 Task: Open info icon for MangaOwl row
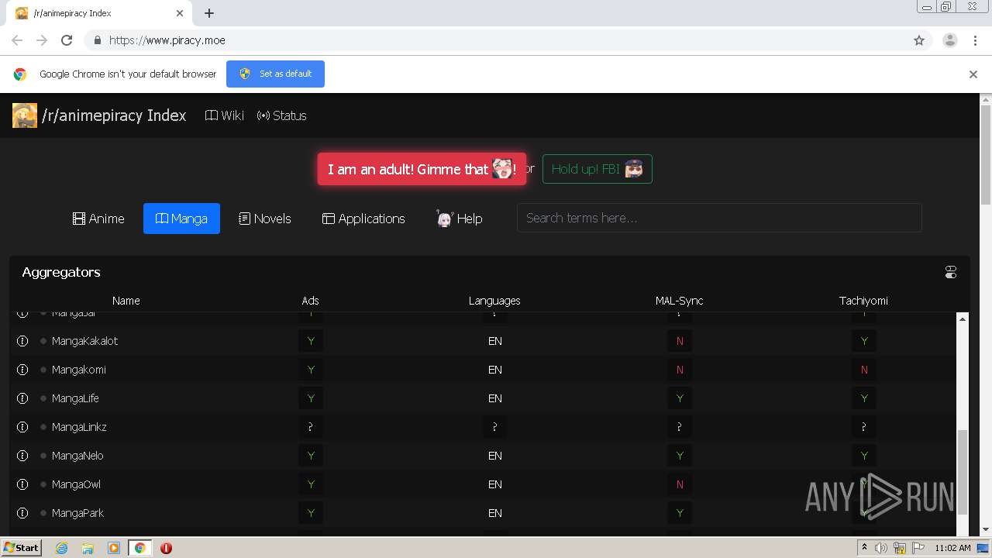tap(22, 484)
